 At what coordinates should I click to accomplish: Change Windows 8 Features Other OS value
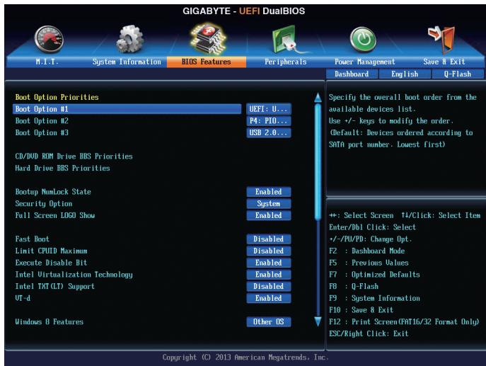tap(269, 322)
